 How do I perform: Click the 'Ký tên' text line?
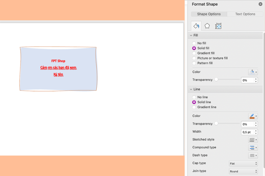(x=58, y=74)
